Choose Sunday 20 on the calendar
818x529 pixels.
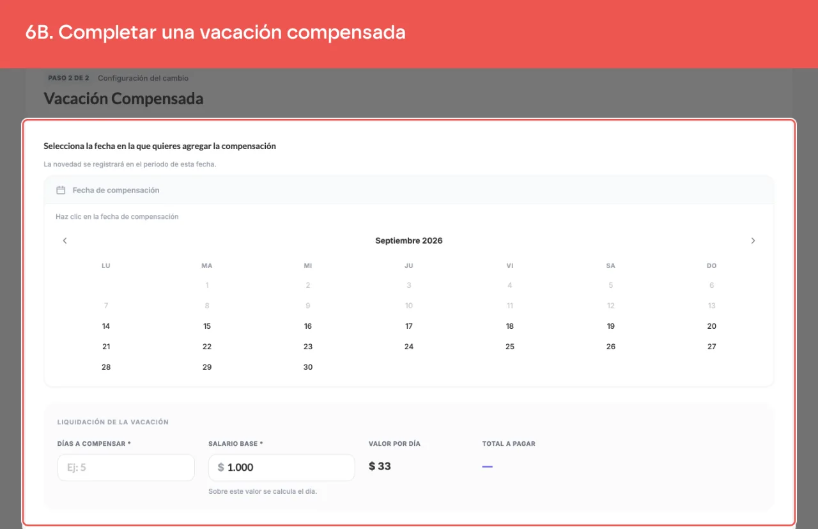pos(712,326)
